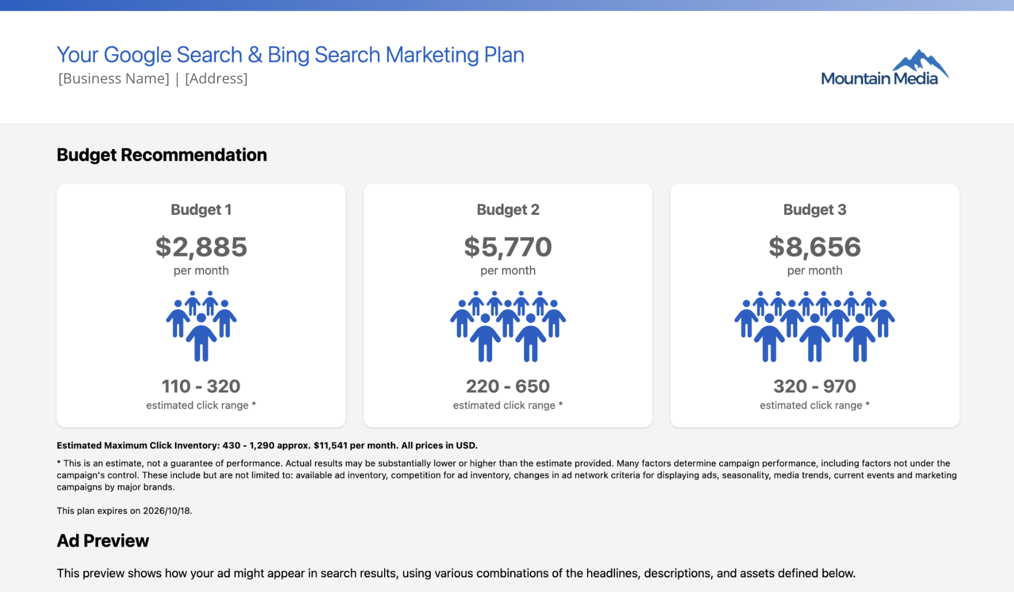Click the marketing plan page title
This screenshot has height=592, width=1014.
(x=290, y=55)
